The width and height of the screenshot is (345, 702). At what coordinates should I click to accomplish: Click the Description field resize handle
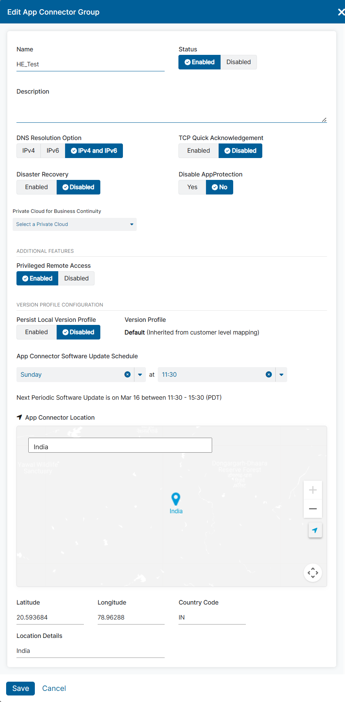324,120
